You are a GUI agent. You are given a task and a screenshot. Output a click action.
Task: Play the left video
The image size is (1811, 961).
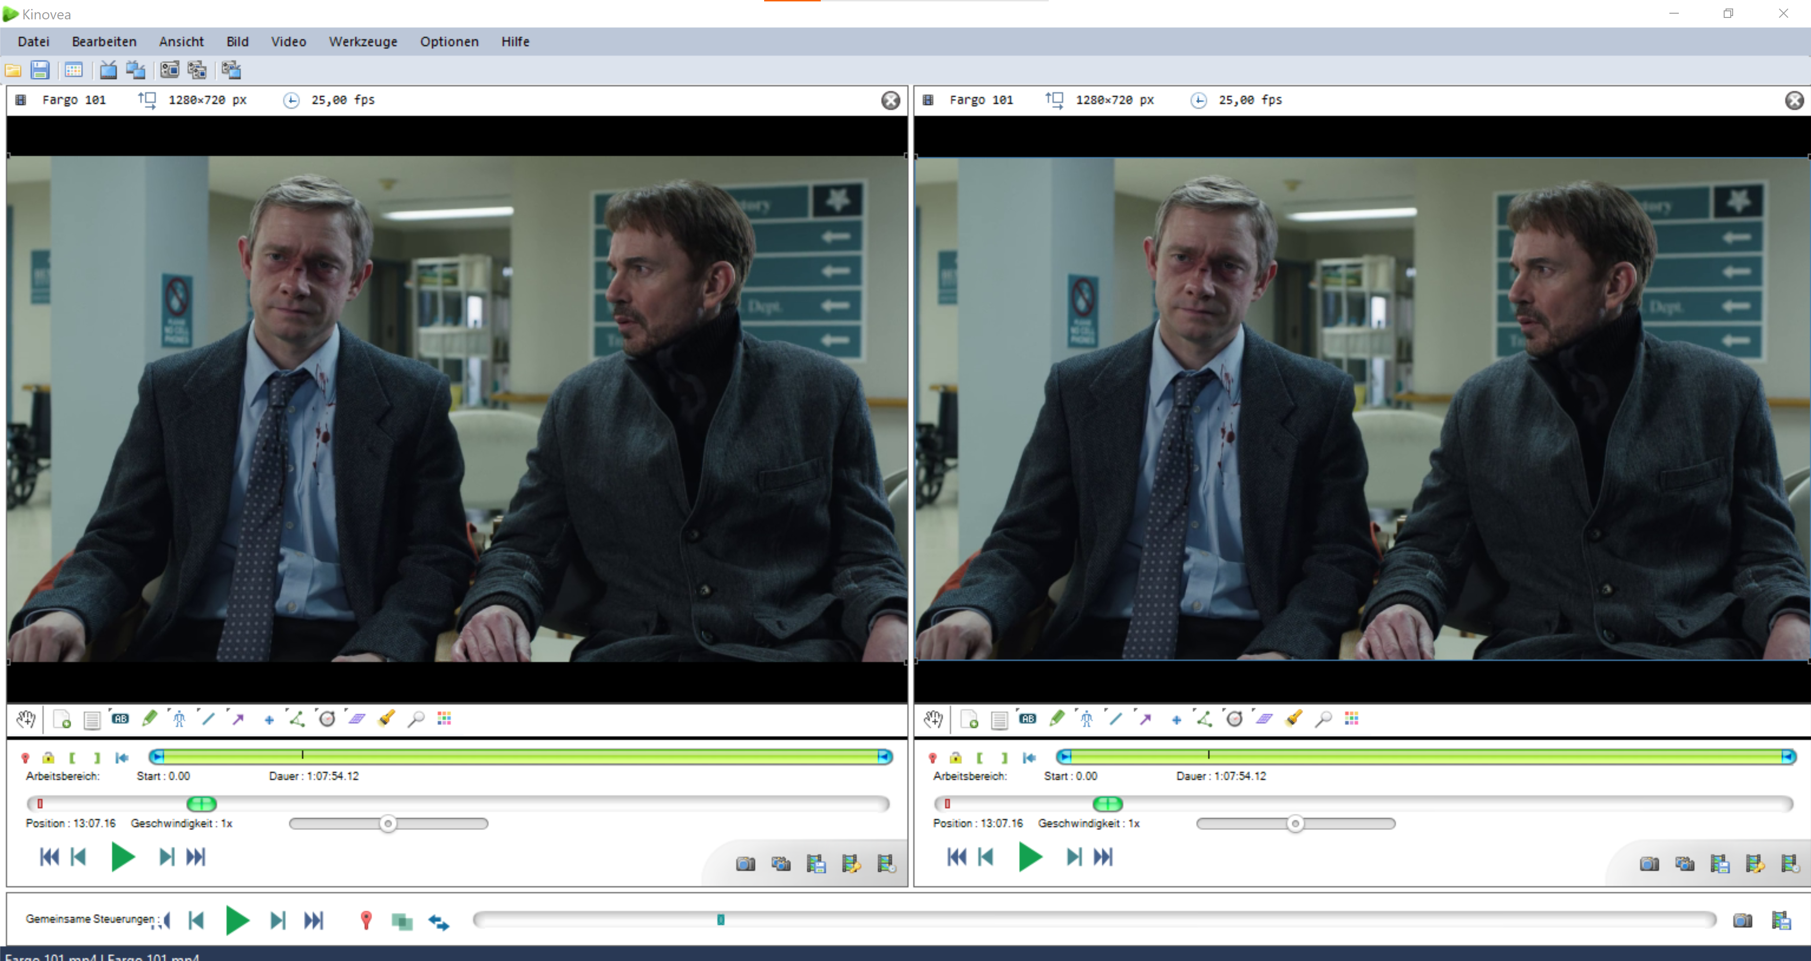pos(122,857)
